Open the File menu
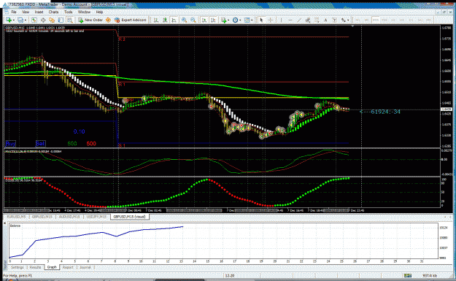 (x=14, y=12)
